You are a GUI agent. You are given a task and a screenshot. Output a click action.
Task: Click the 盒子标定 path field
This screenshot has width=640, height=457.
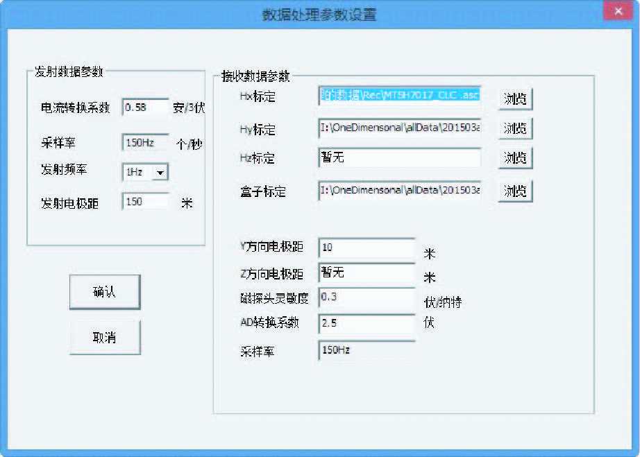coord(400,190)
